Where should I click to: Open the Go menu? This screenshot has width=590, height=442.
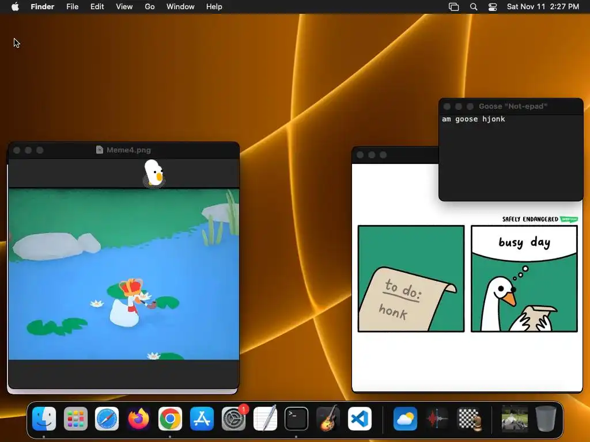(x=150, y=7)
